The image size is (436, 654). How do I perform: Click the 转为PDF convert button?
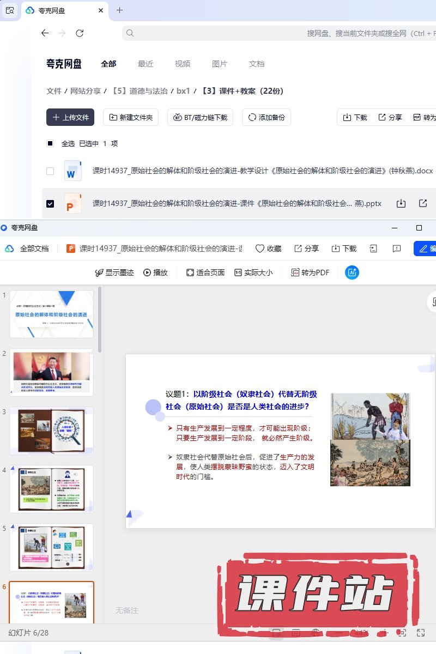point(310,272)
